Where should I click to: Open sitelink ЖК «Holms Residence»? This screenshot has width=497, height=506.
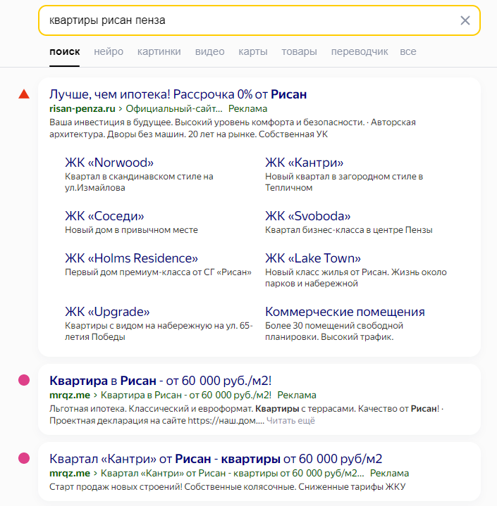click(131, 258)
